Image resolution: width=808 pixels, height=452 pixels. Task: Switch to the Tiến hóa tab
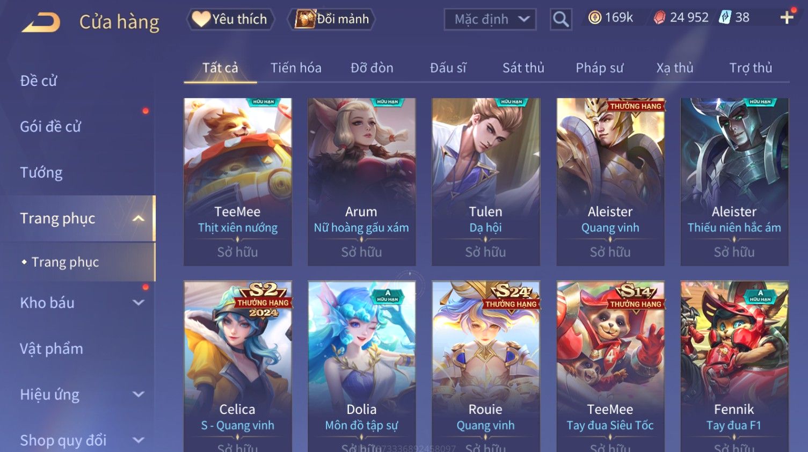(x=296, y=68)
